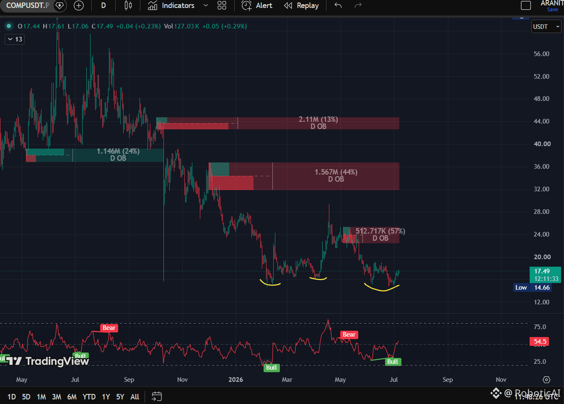Select the YTD time range
564x404 pixels.
(x=89, y=396)
